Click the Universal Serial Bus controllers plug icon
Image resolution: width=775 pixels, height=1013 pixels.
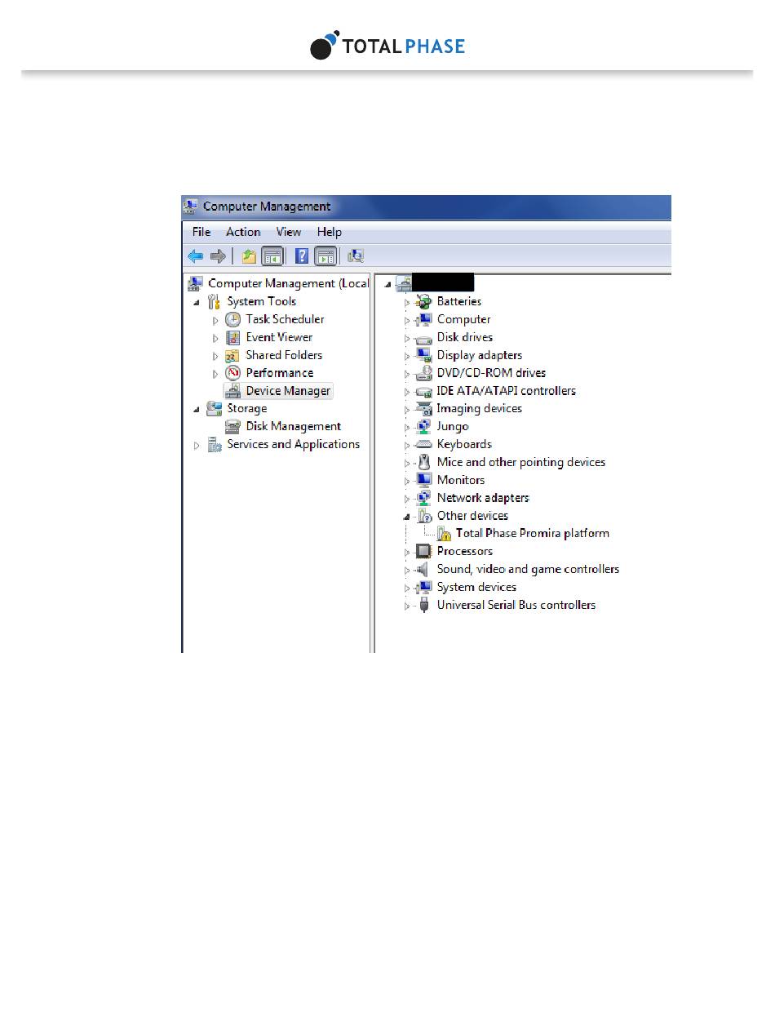tap(423, 605)
